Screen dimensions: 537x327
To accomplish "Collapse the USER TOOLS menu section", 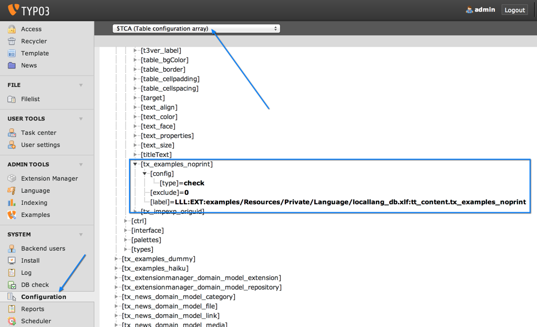I will pyautogui.click(x=81, y=119).
